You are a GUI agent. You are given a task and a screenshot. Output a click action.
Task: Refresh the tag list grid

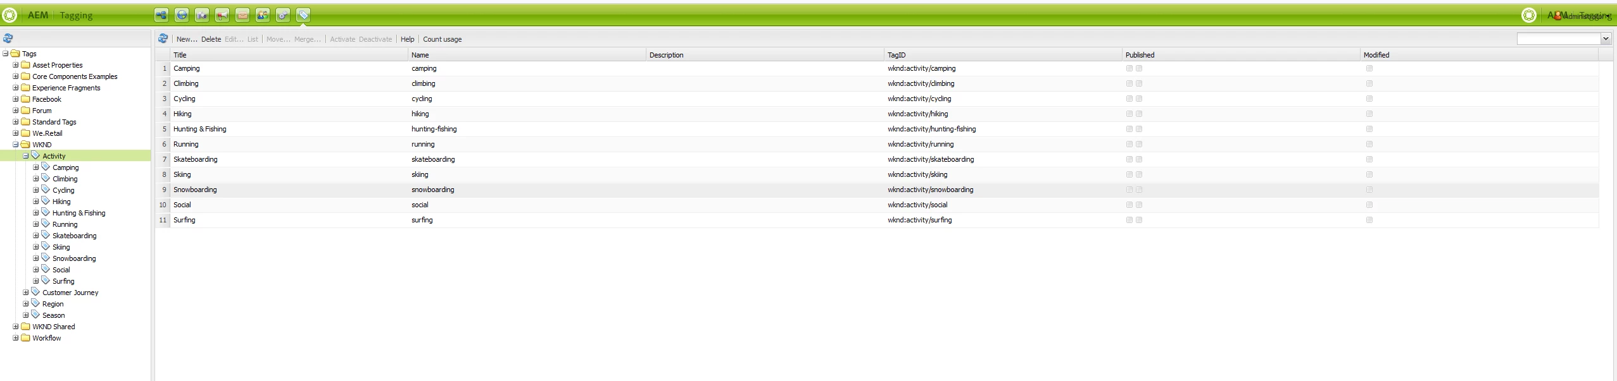pyautogui.click(x=163, y=39)
